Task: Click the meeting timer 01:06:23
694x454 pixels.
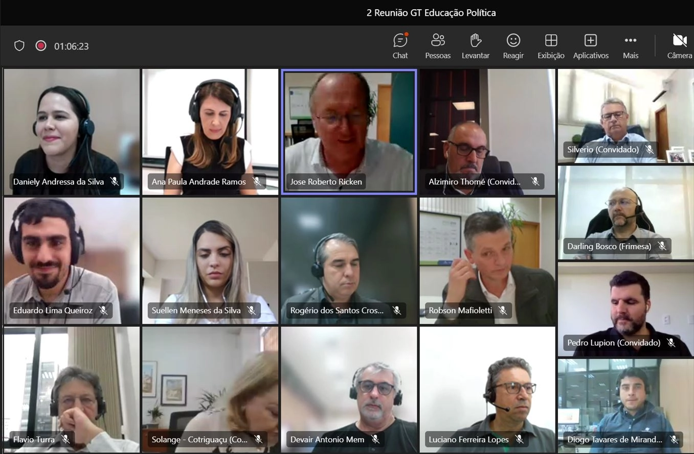Action: [x=72, y=46]
